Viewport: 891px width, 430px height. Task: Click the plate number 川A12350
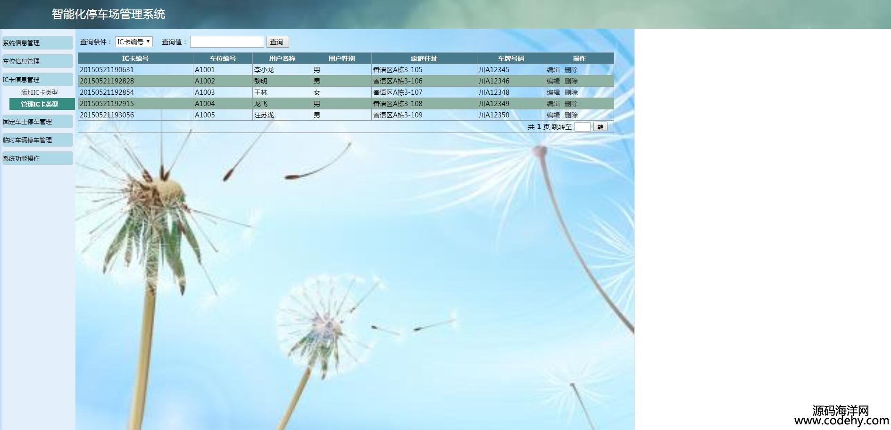pyautogui.click(x=494, y=115)
